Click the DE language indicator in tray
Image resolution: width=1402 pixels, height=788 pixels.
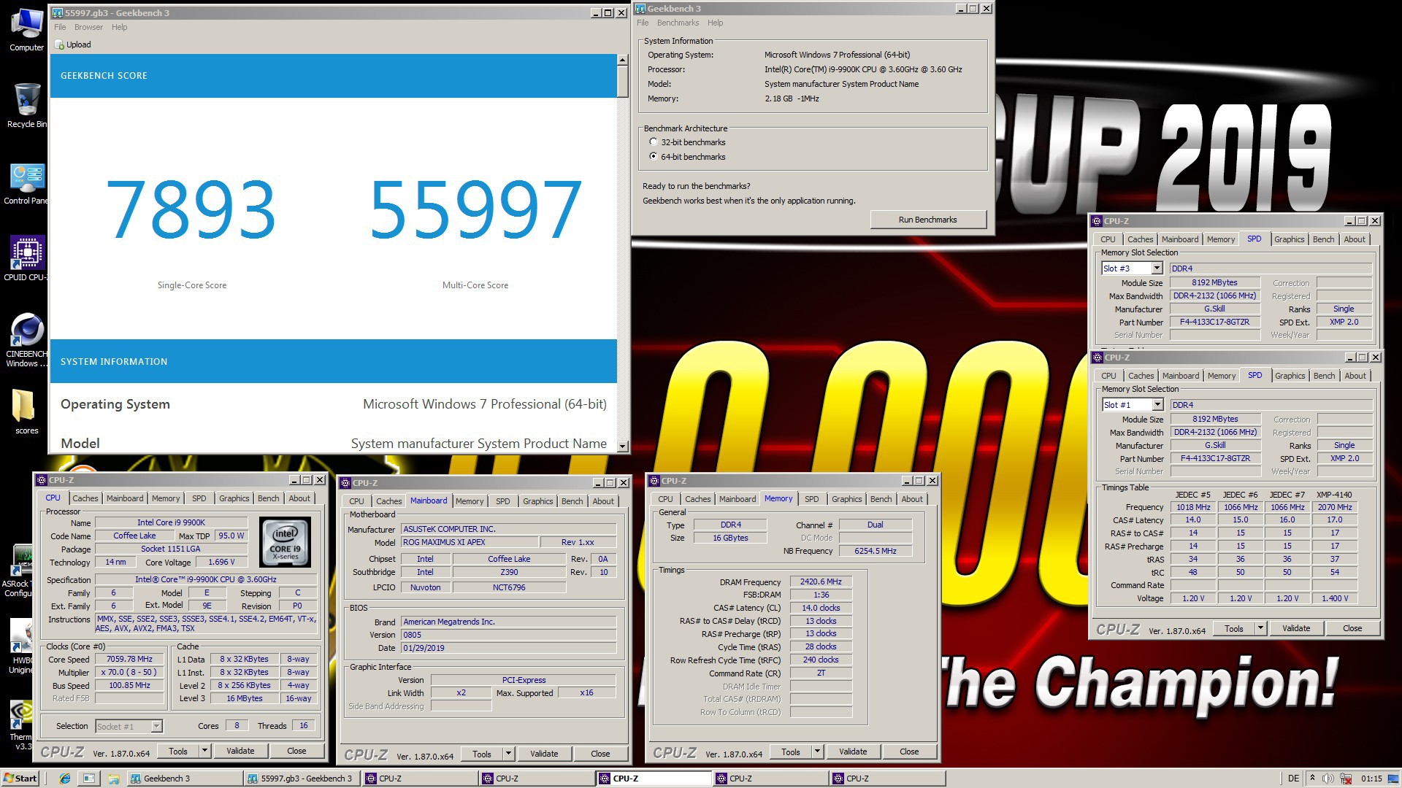click(1294, 779)
